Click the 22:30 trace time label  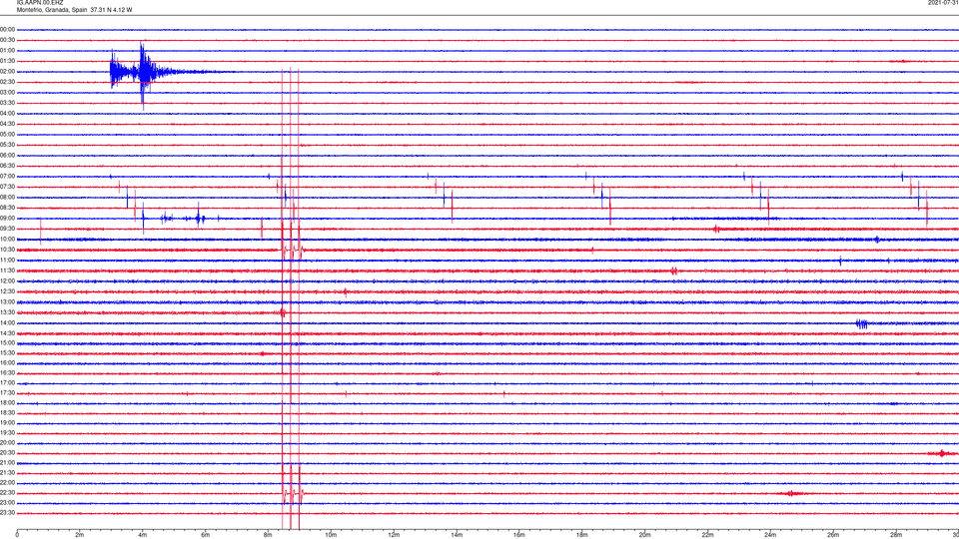coord(7,493)
